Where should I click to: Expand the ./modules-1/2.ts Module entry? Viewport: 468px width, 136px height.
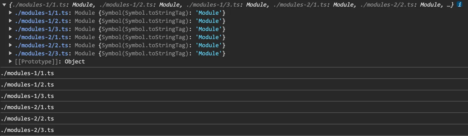tap(11, 21)
